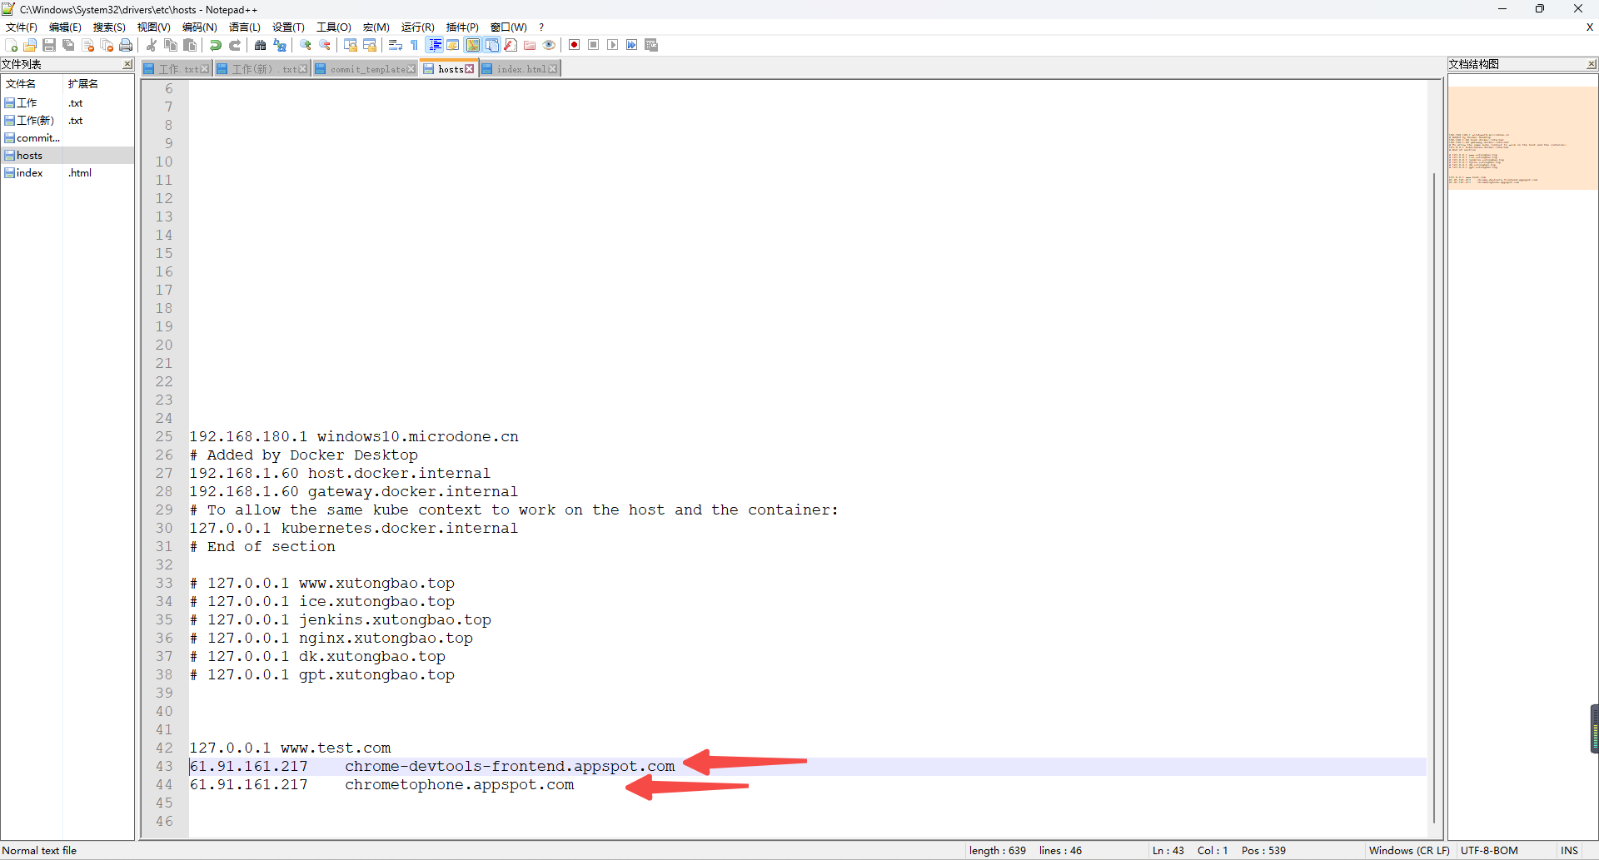Undo the last edit with green arrow
Viewport: 1599px width, 860px height.
216,45
